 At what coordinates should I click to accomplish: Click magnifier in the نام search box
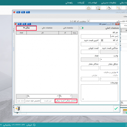(x=29, y=96)
